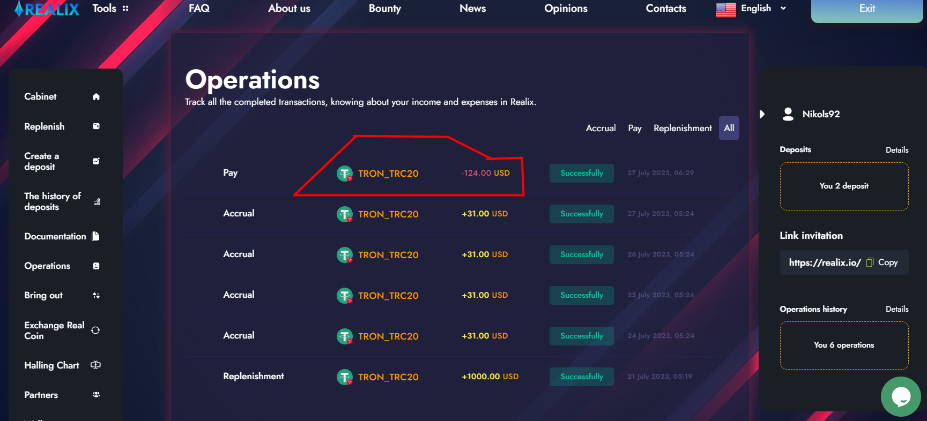
Task: Open the live chat bubble
Action: click(900, 396)
